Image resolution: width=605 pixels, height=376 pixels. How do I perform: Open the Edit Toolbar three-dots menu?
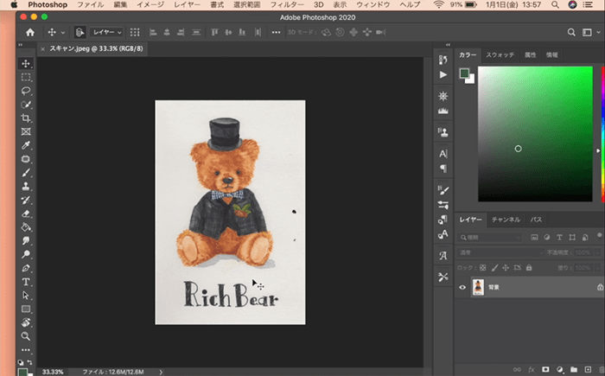point(26,350)
